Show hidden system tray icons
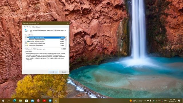This screenshot has width=183, height=103. click(x=145, y=101)
